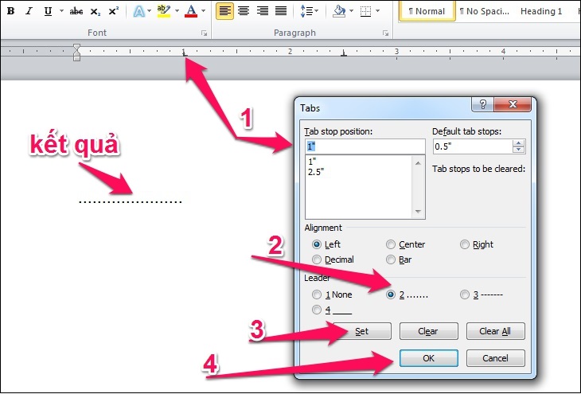
Task: Click the Set button
Action: (361, 331)
